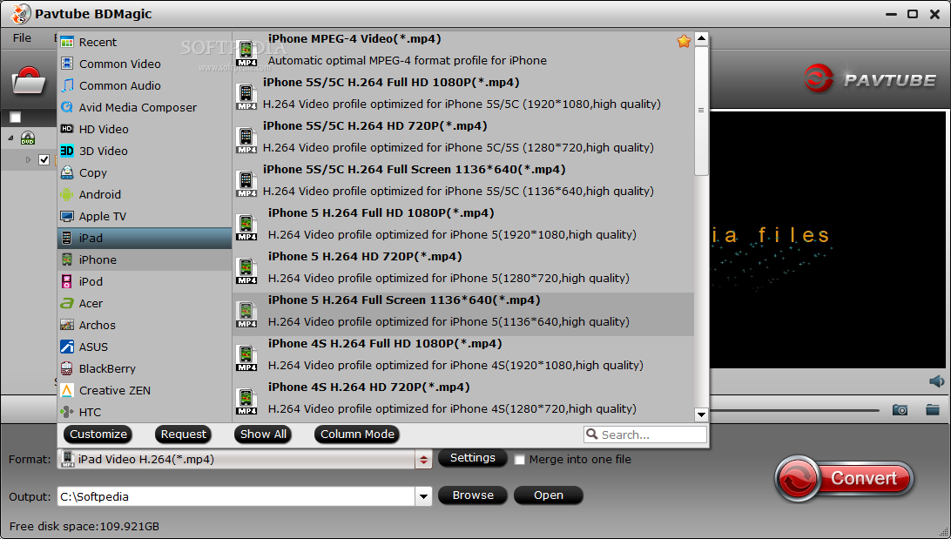Open the snapshot folder icon
This screenshot has width=951, height=539.
pyautogui.click(x=933, y=410)
